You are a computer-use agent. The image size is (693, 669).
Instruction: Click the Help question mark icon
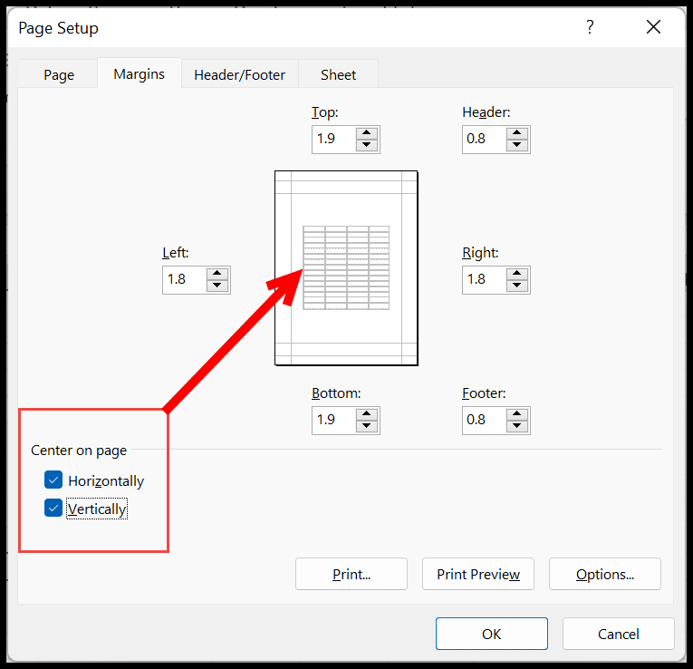[590, 27]
